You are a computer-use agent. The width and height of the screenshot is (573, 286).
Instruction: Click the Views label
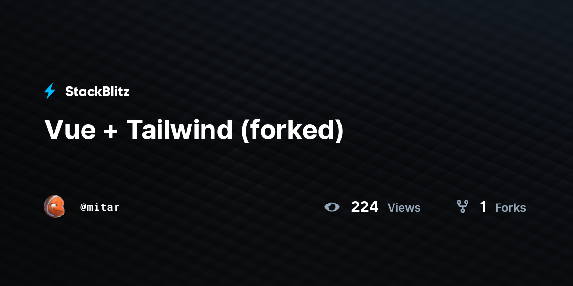(x=404, y=207)
